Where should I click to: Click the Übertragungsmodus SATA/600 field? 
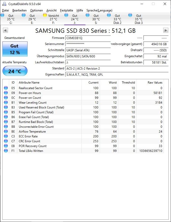[x=88, y=56]
